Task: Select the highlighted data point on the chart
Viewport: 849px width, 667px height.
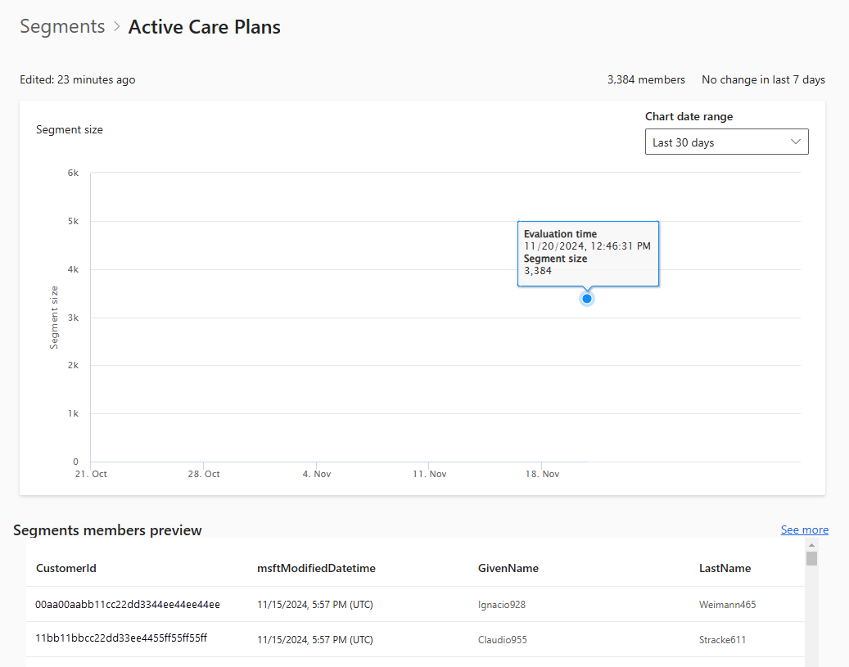Action: pyautogui.click(x=587, y=298)
